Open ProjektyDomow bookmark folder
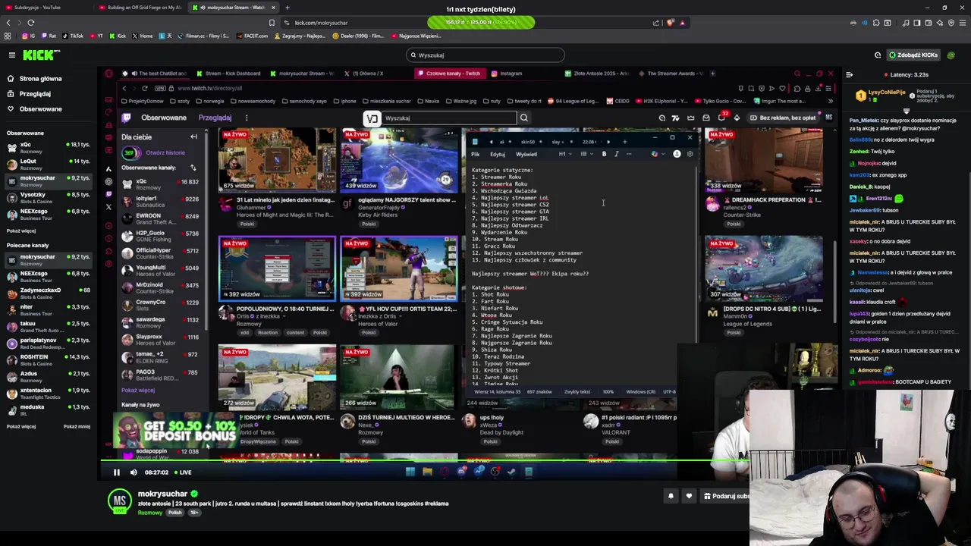Viewport: 971px width, 546px height. click(x=143, y=101)
